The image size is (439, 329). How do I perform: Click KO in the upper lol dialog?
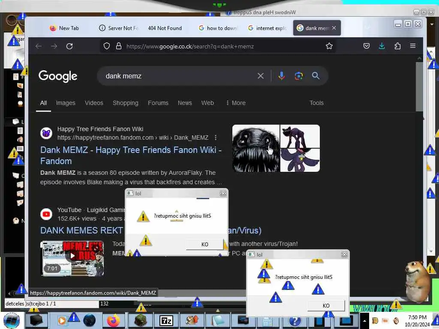click(204, 244)
